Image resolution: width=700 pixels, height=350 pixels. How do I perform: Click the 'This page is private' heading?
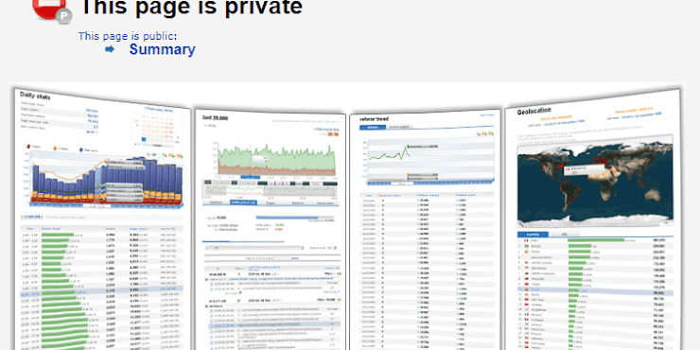tap(192, 8)
